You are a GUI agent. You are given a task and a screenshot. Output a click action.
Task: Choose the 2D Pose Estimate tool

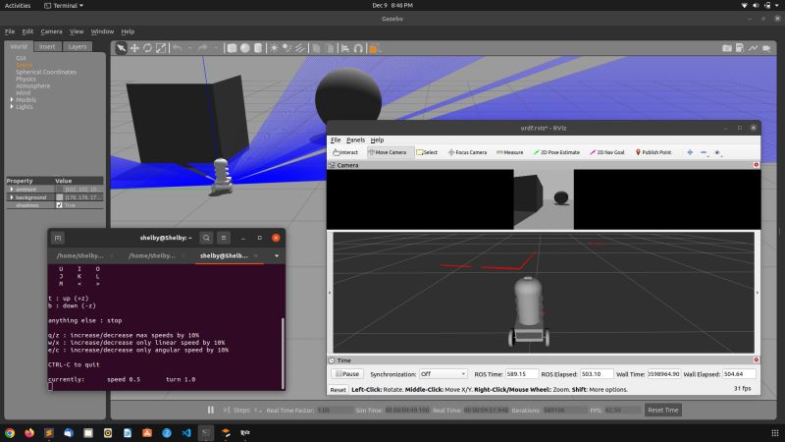point(556,152)
